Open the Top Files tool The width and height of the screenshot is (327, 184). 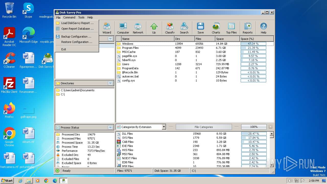pos(231,28)
